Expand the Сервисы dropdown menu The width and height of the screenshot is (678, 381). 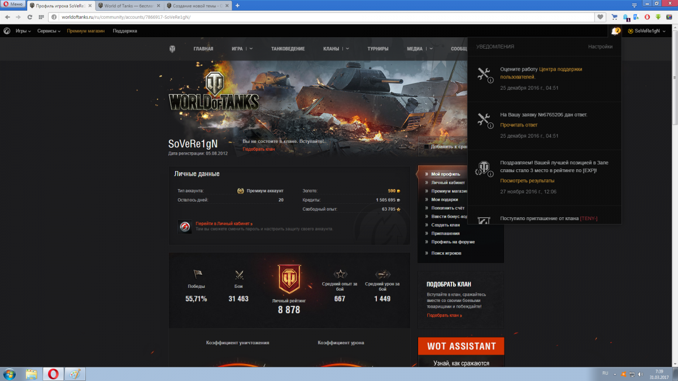pyautogui.click(x=49, y=31)
